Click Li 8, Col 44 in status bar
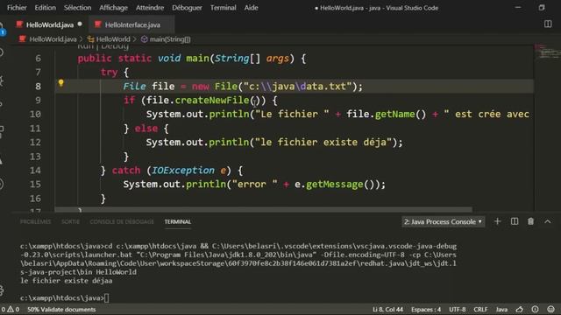Image resolution: width=561 pixels, height=315 pixels. click(x=387, y=309)
